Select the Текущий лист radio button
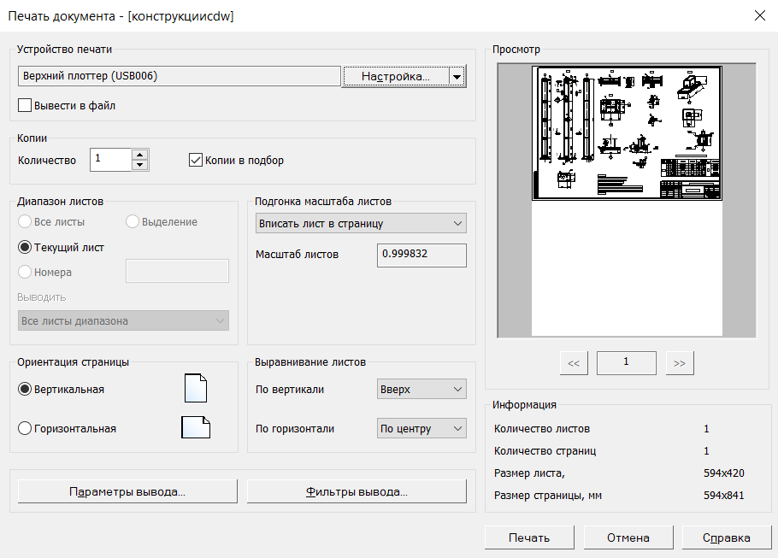 25,247
